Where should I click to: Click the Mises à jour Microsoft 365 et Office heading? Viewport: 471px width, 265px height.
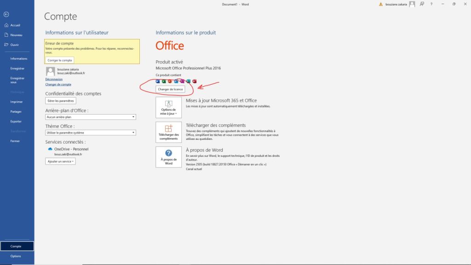click(221, 100)
